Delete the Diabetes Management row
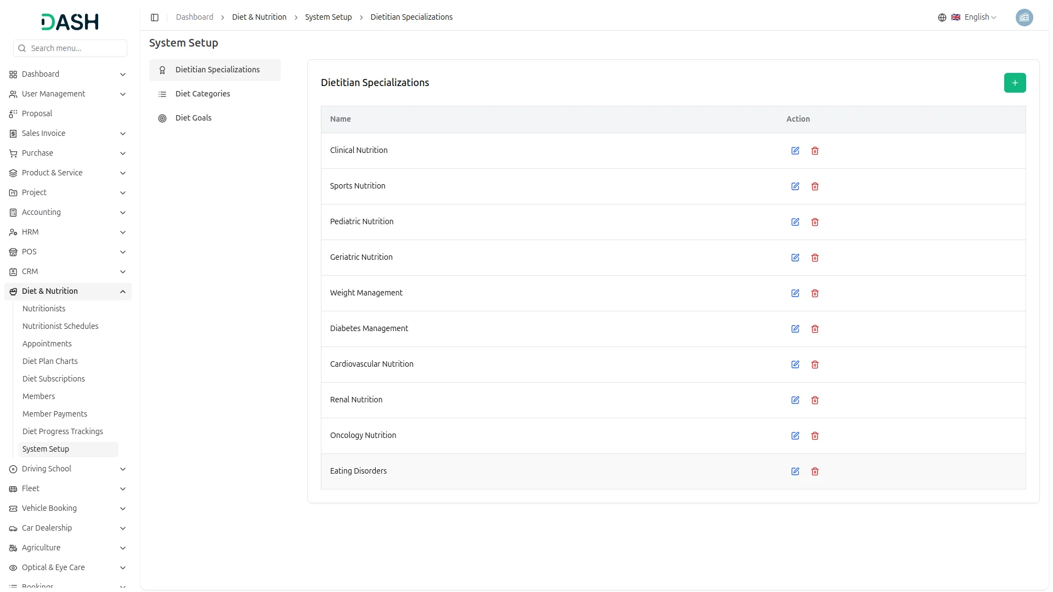 [815, 329]
